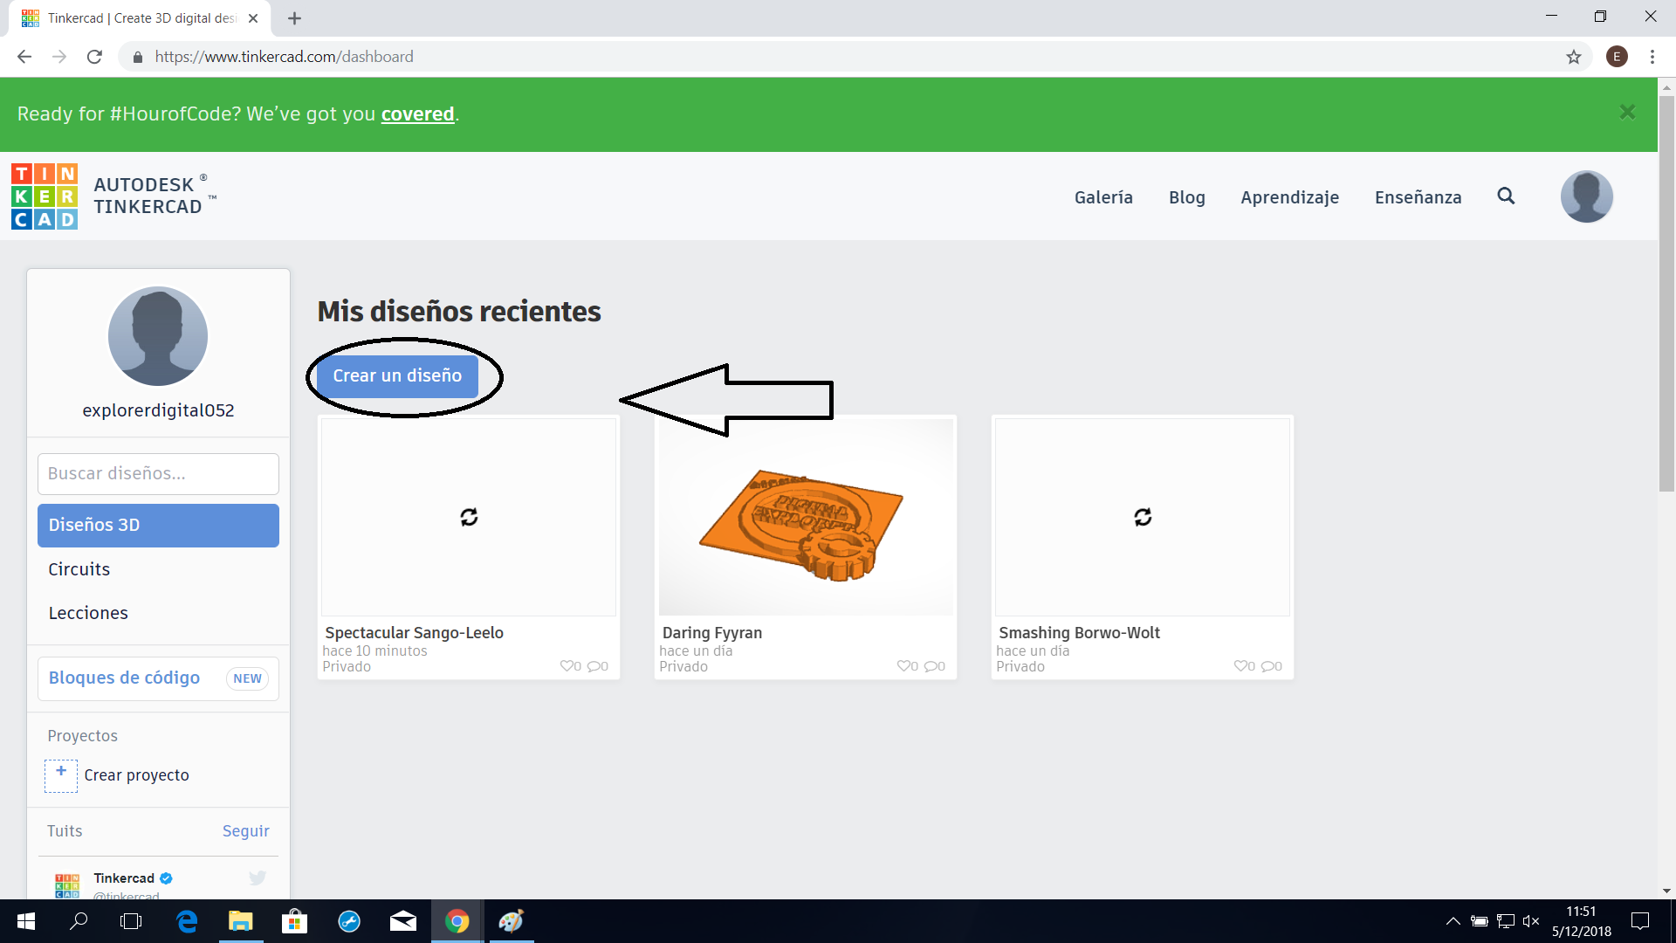Screen dimensions: 1676x943
Task: Open the search magnifier icon in header
Action: tap(1506, 196)
